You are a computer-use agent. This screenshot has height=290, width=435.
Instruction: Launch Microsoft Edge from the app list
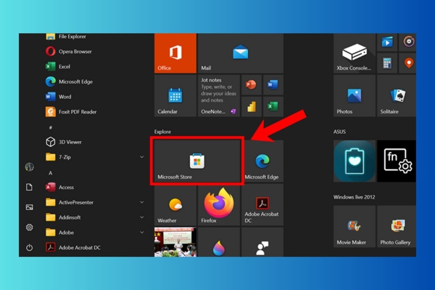point(95,82)
